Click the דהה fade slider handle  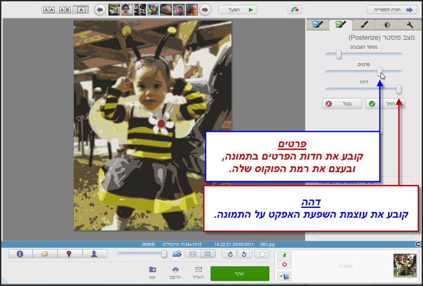[x=399, y=90]
